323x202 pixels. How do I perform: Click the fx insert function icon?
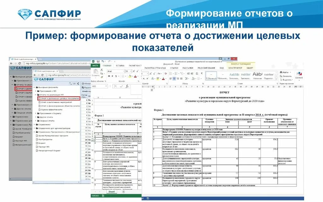[x=127, y=86]
